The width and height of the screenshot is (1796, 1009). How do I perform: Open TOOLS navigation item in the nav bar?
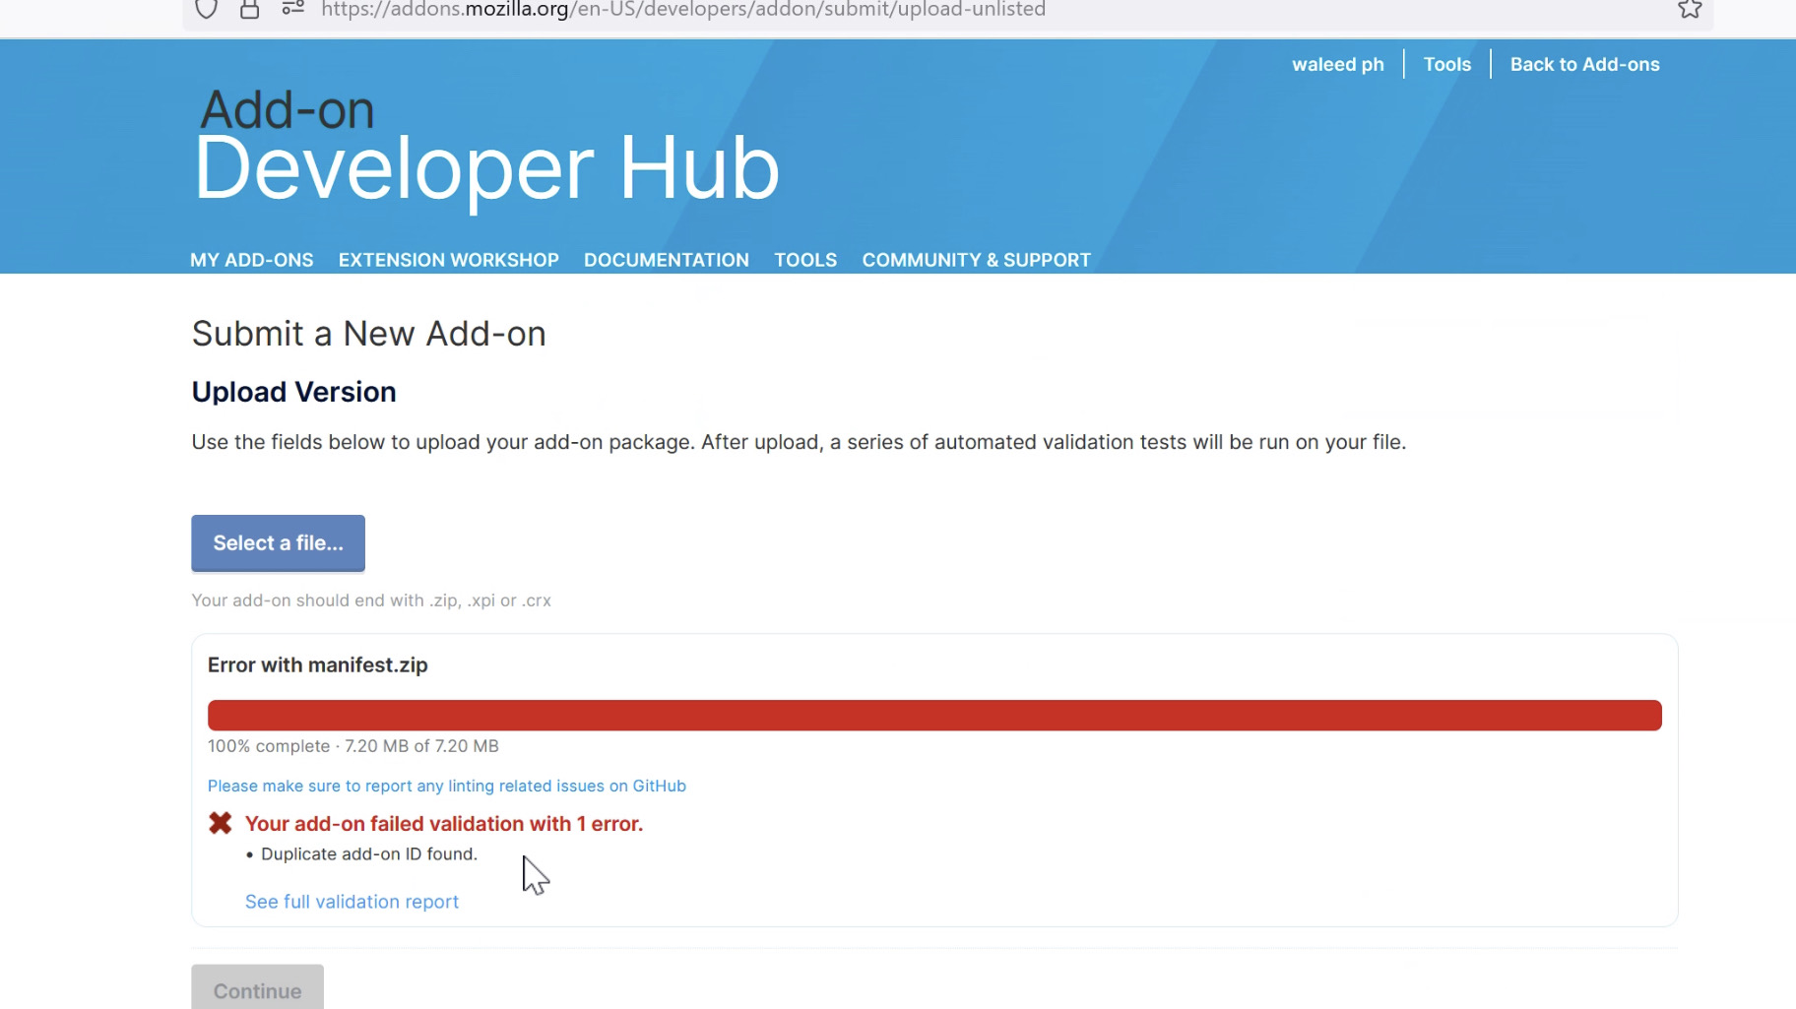(805, 260)
